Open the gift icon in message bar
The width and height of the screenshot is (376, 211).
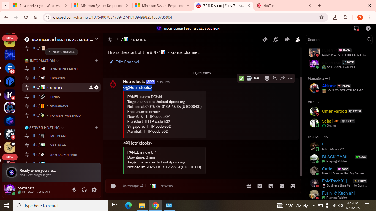(x=249, y=186)
